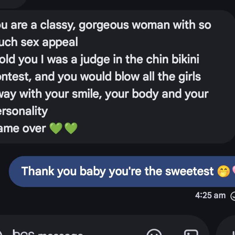235x235 pixels.
Task: Tap the gallery attach image icon
Action: pyautogui.click(x=191, y=232)
